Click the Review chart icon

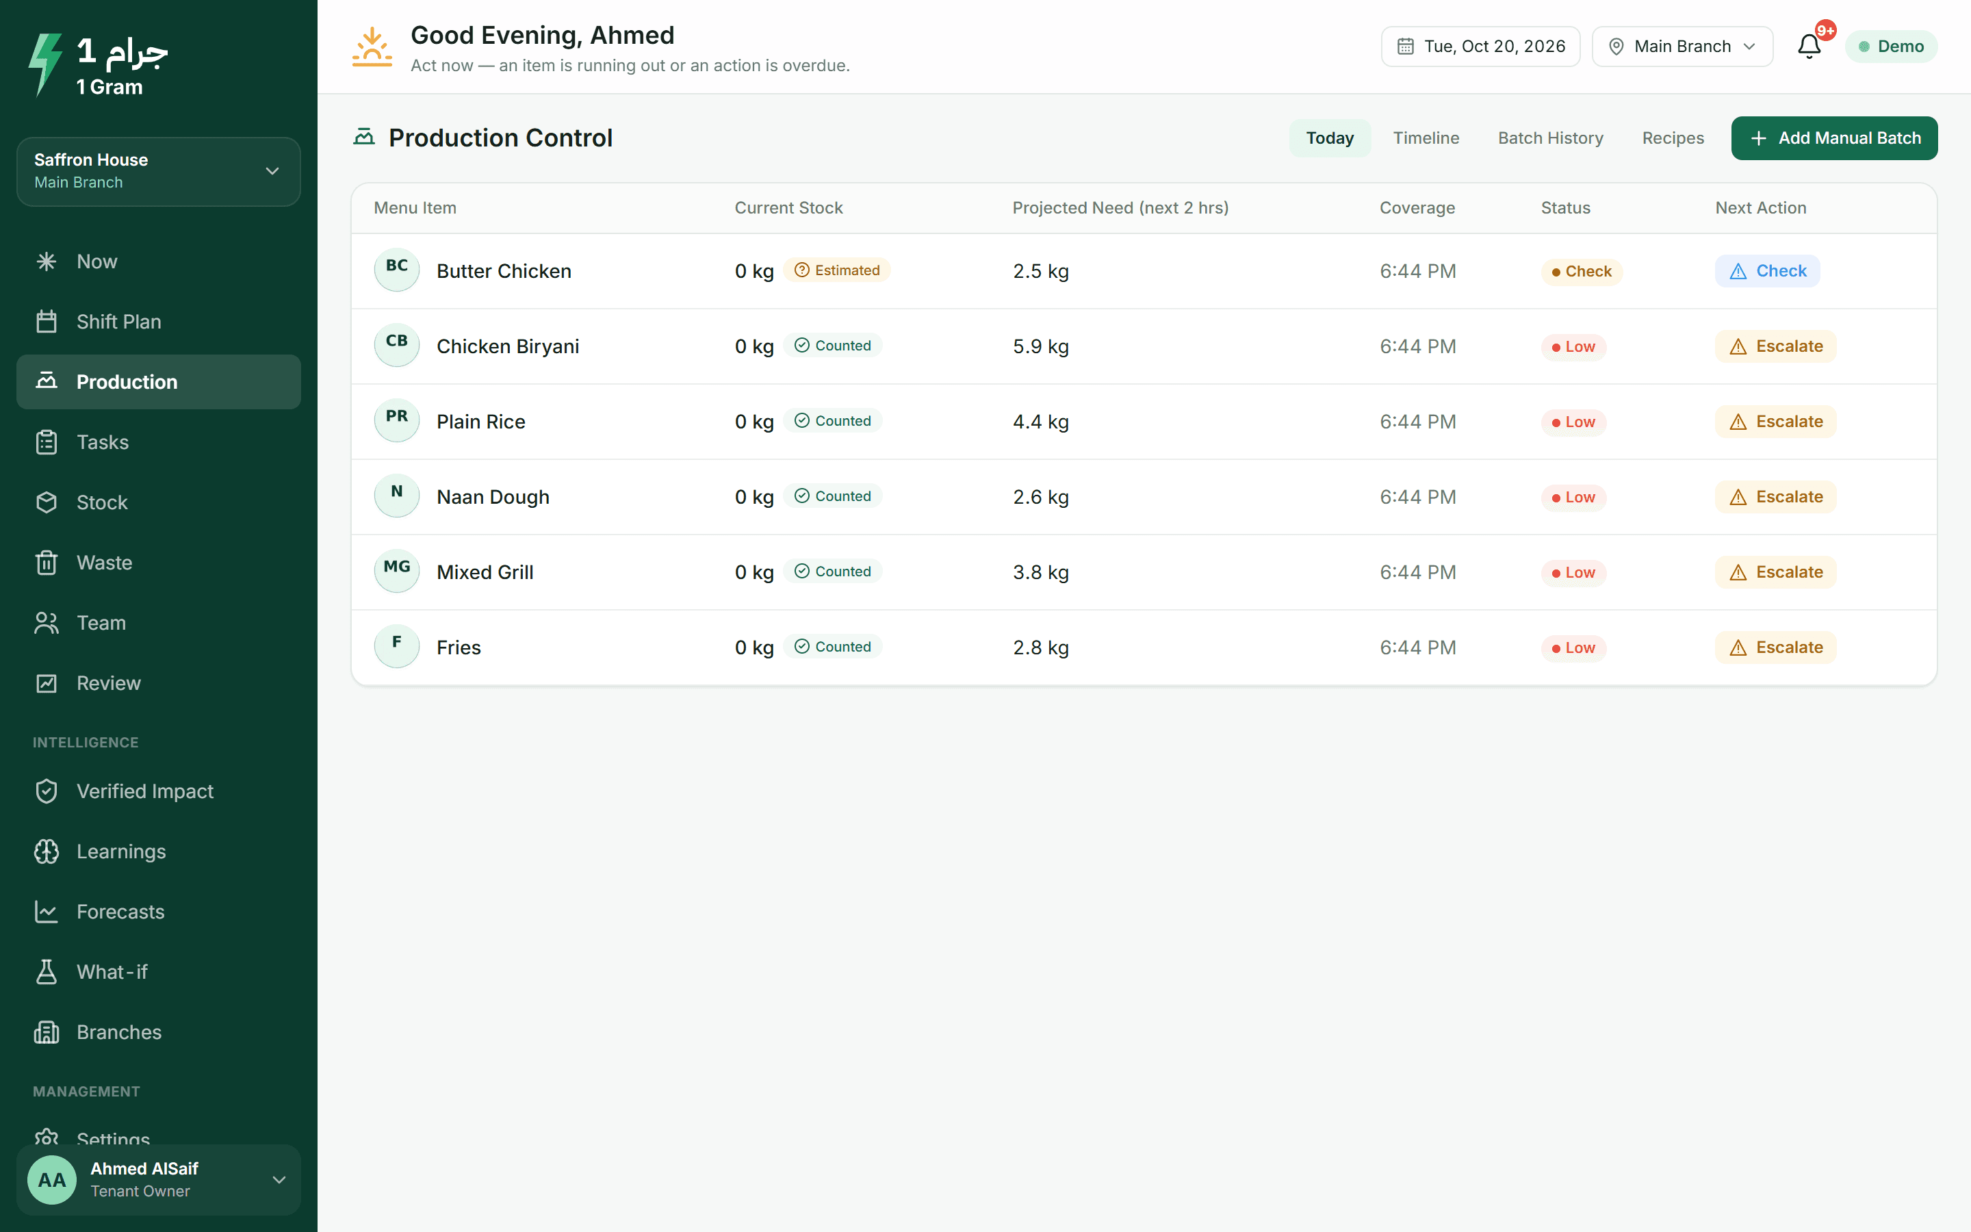coord(47,684)
